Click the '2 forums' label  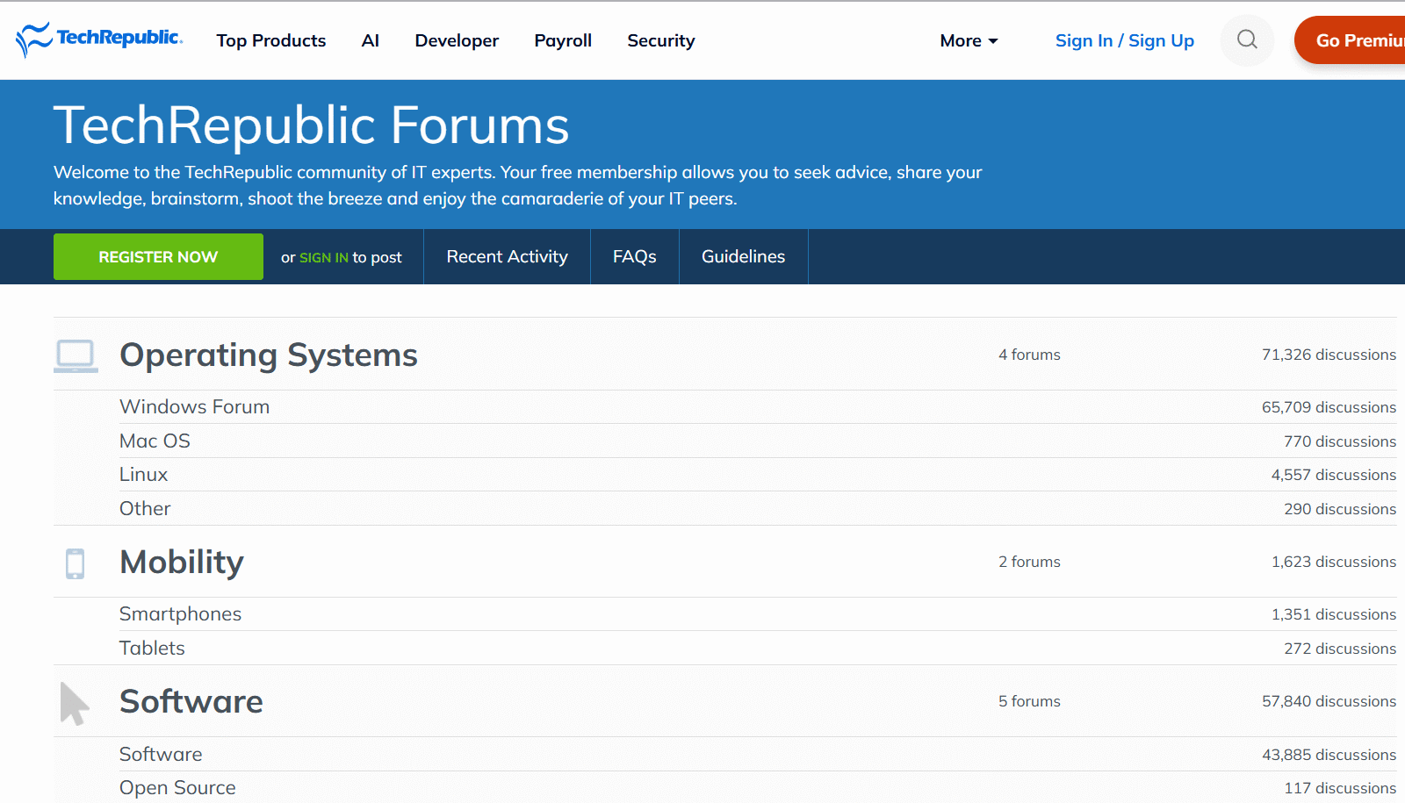(1029, 562)
